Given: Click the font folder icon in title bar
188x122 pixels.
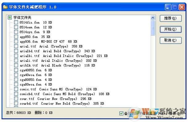Looking at the screenshot, I should [x=5, y=7].
